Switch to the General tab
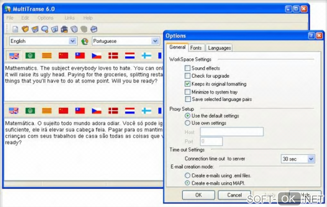The height and width of the screenshot is (207, 327). click(178, 47)
